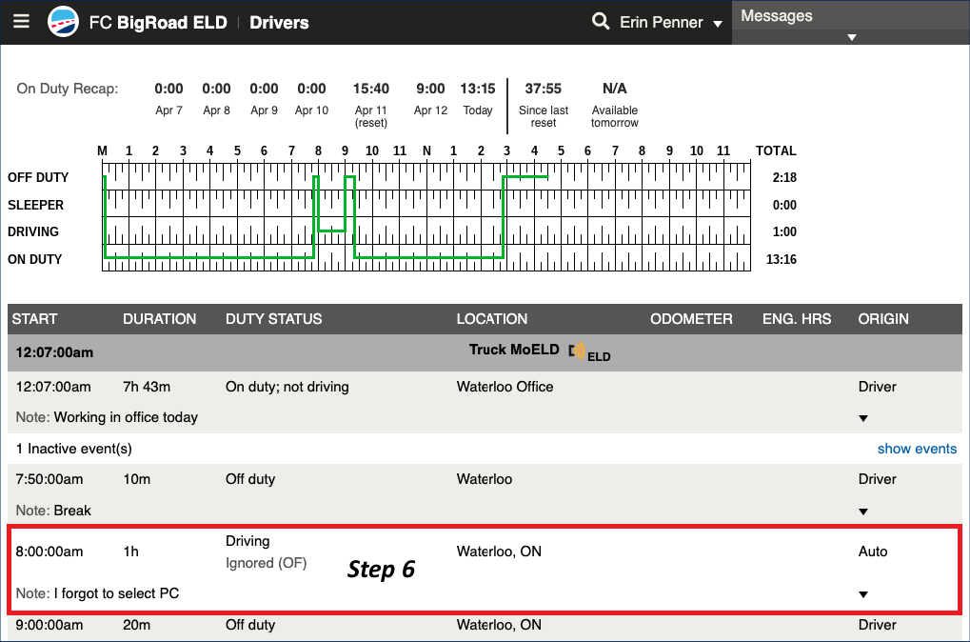The image size is (970, 642).
Task: Click the on-duty line on the log graph
Action: tap(209, 257)
